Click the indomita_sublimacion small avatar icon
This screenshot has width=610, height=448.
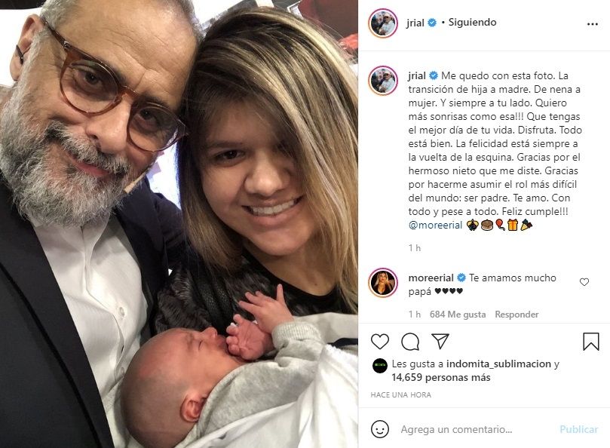(x=380, y=367)
